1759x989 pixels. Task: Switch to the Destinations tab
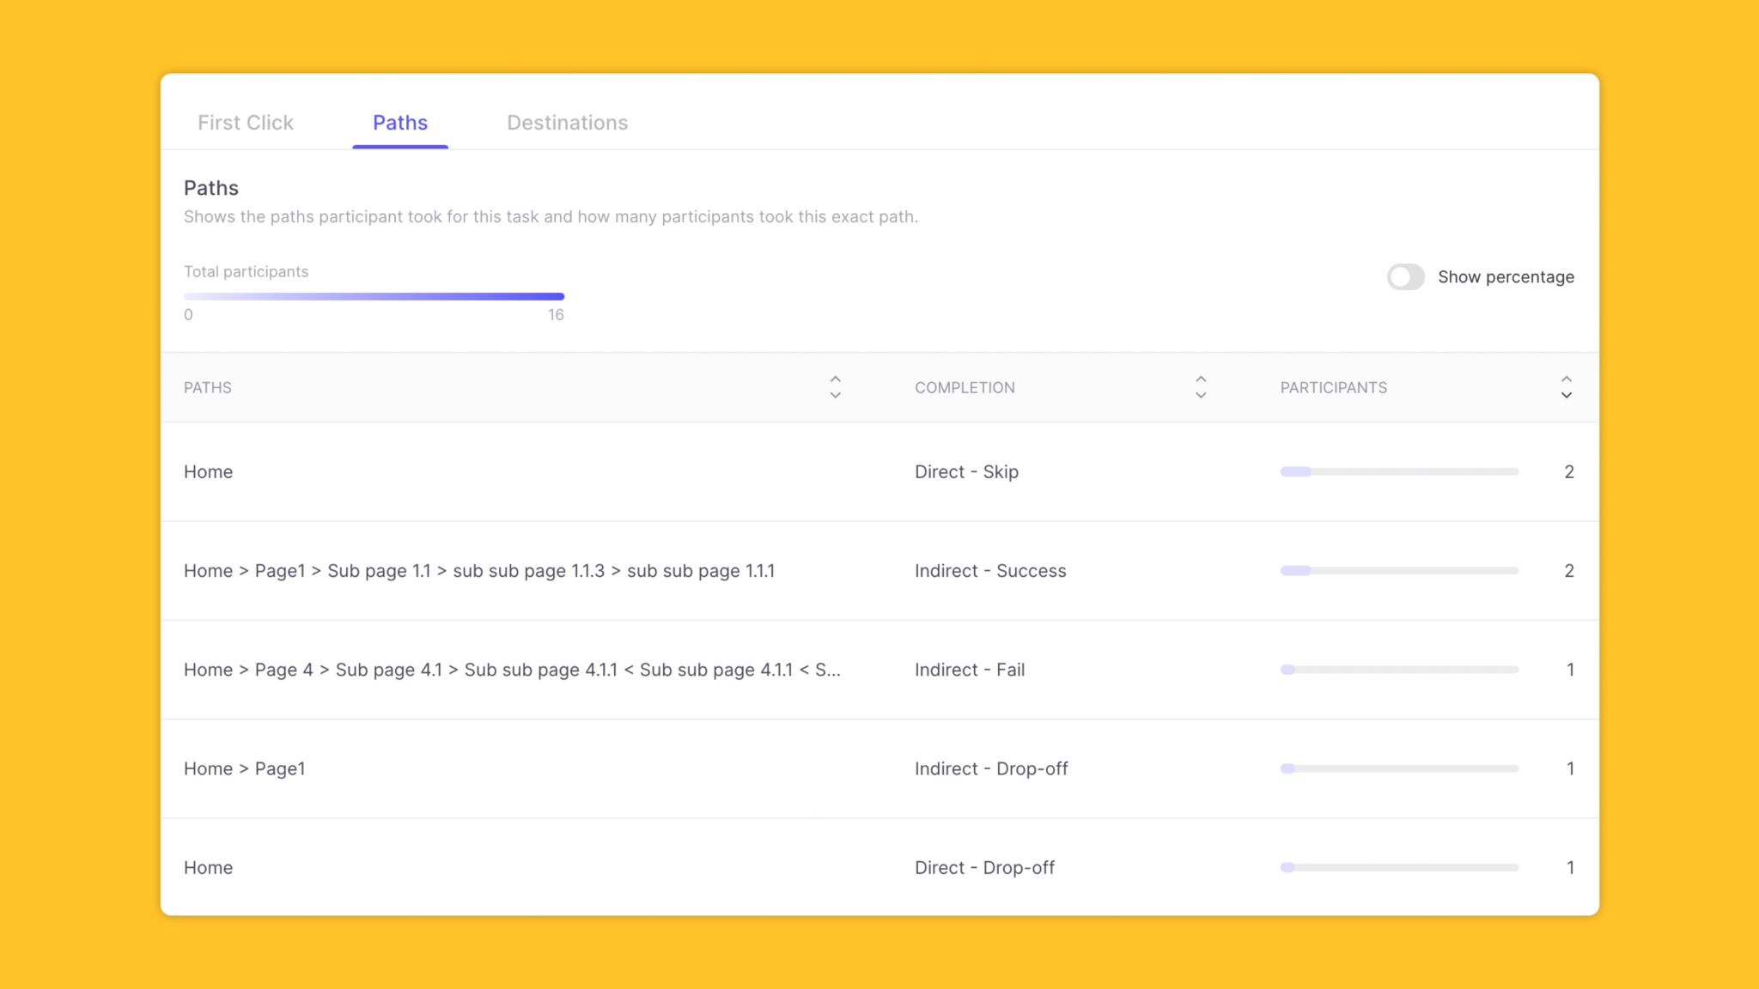[567, 123]
